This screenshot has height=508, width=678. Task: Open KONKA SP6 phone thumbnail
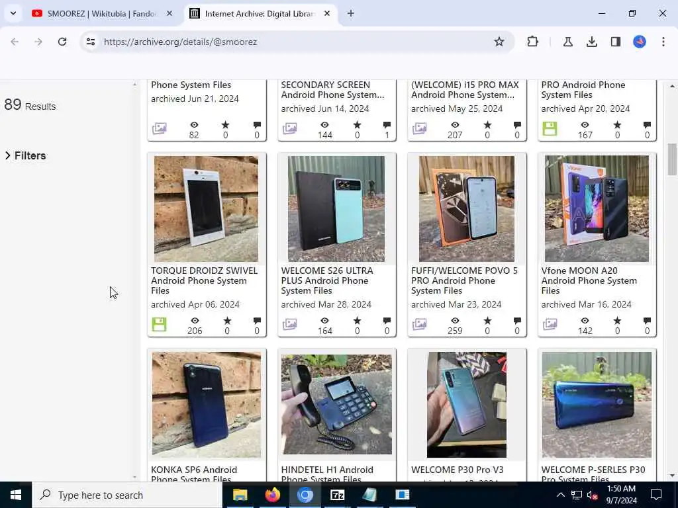207,404
